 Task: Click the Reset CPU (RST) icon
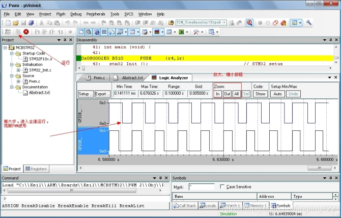[x=8, y=32]
